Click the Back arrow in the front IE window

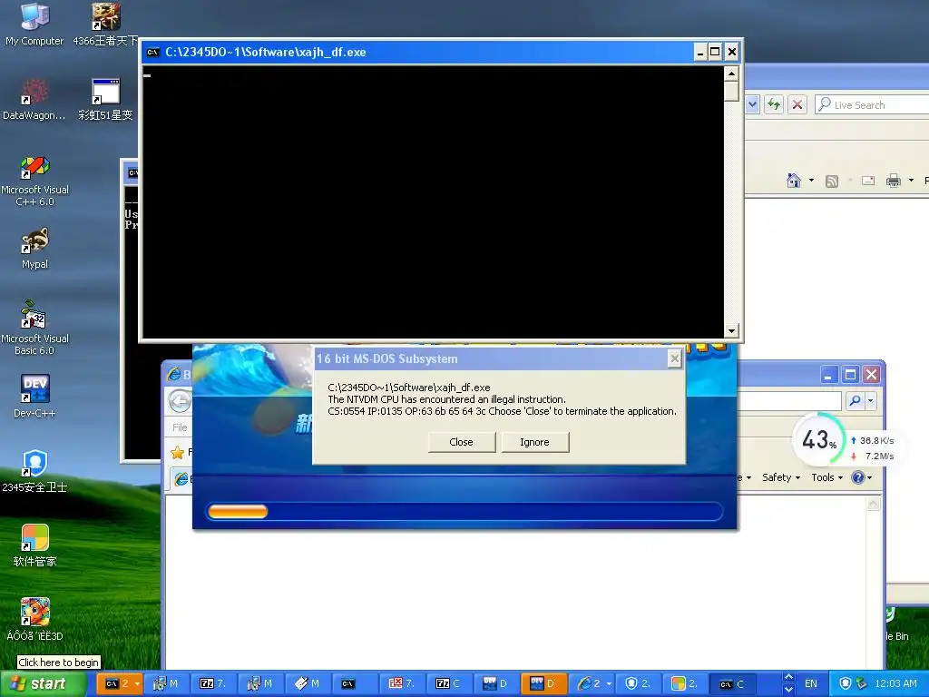pos(180,401)
